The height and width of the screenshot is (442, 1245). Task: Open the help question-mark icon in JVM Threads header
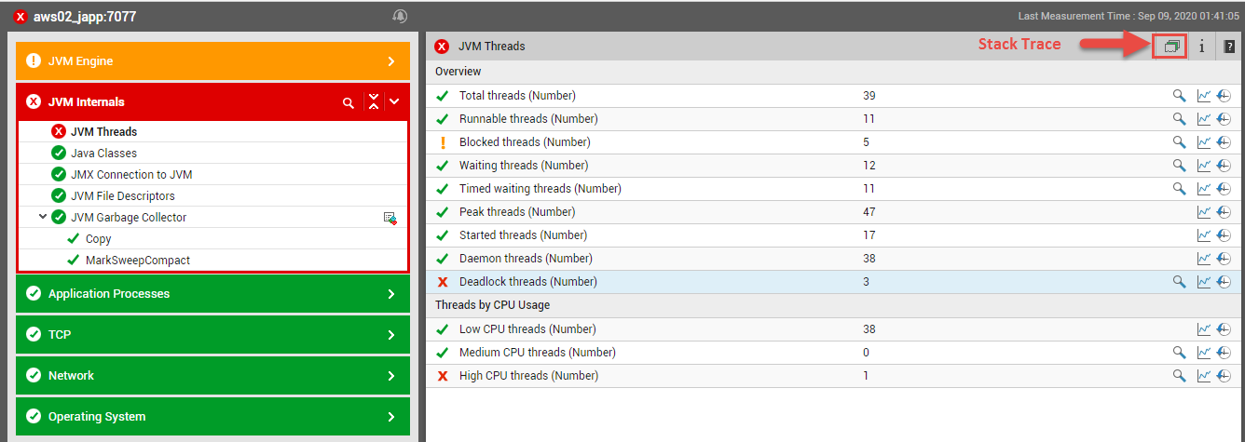(1229, 46)
